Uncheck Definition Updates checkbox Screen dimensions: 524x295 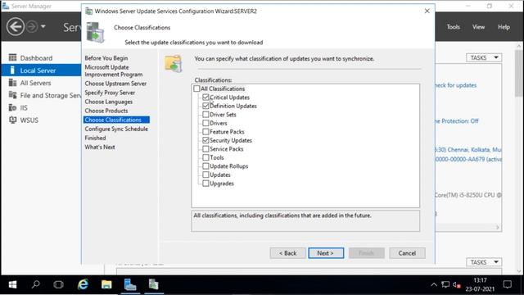[206, 106]
